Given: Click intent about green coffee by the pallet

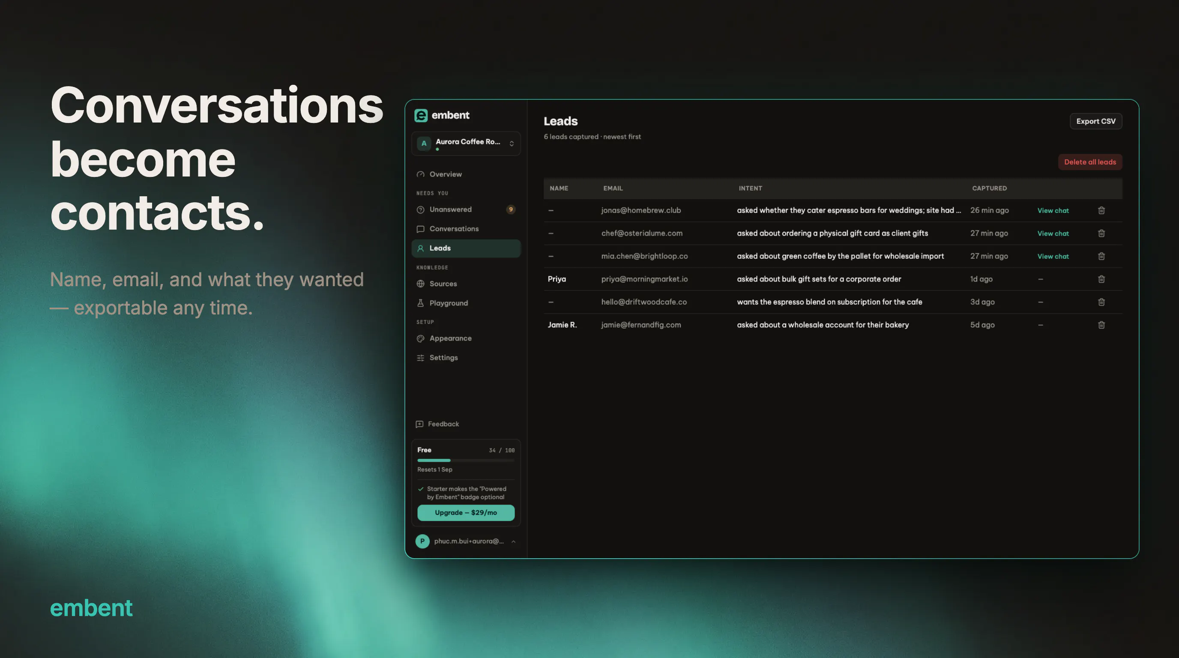Looking at the screenshot, I should (x=840, y=256).
